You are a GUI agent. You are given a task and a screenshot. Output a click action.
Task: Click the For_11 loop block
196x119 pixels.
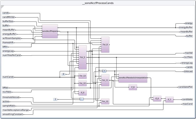click(105, 80)
